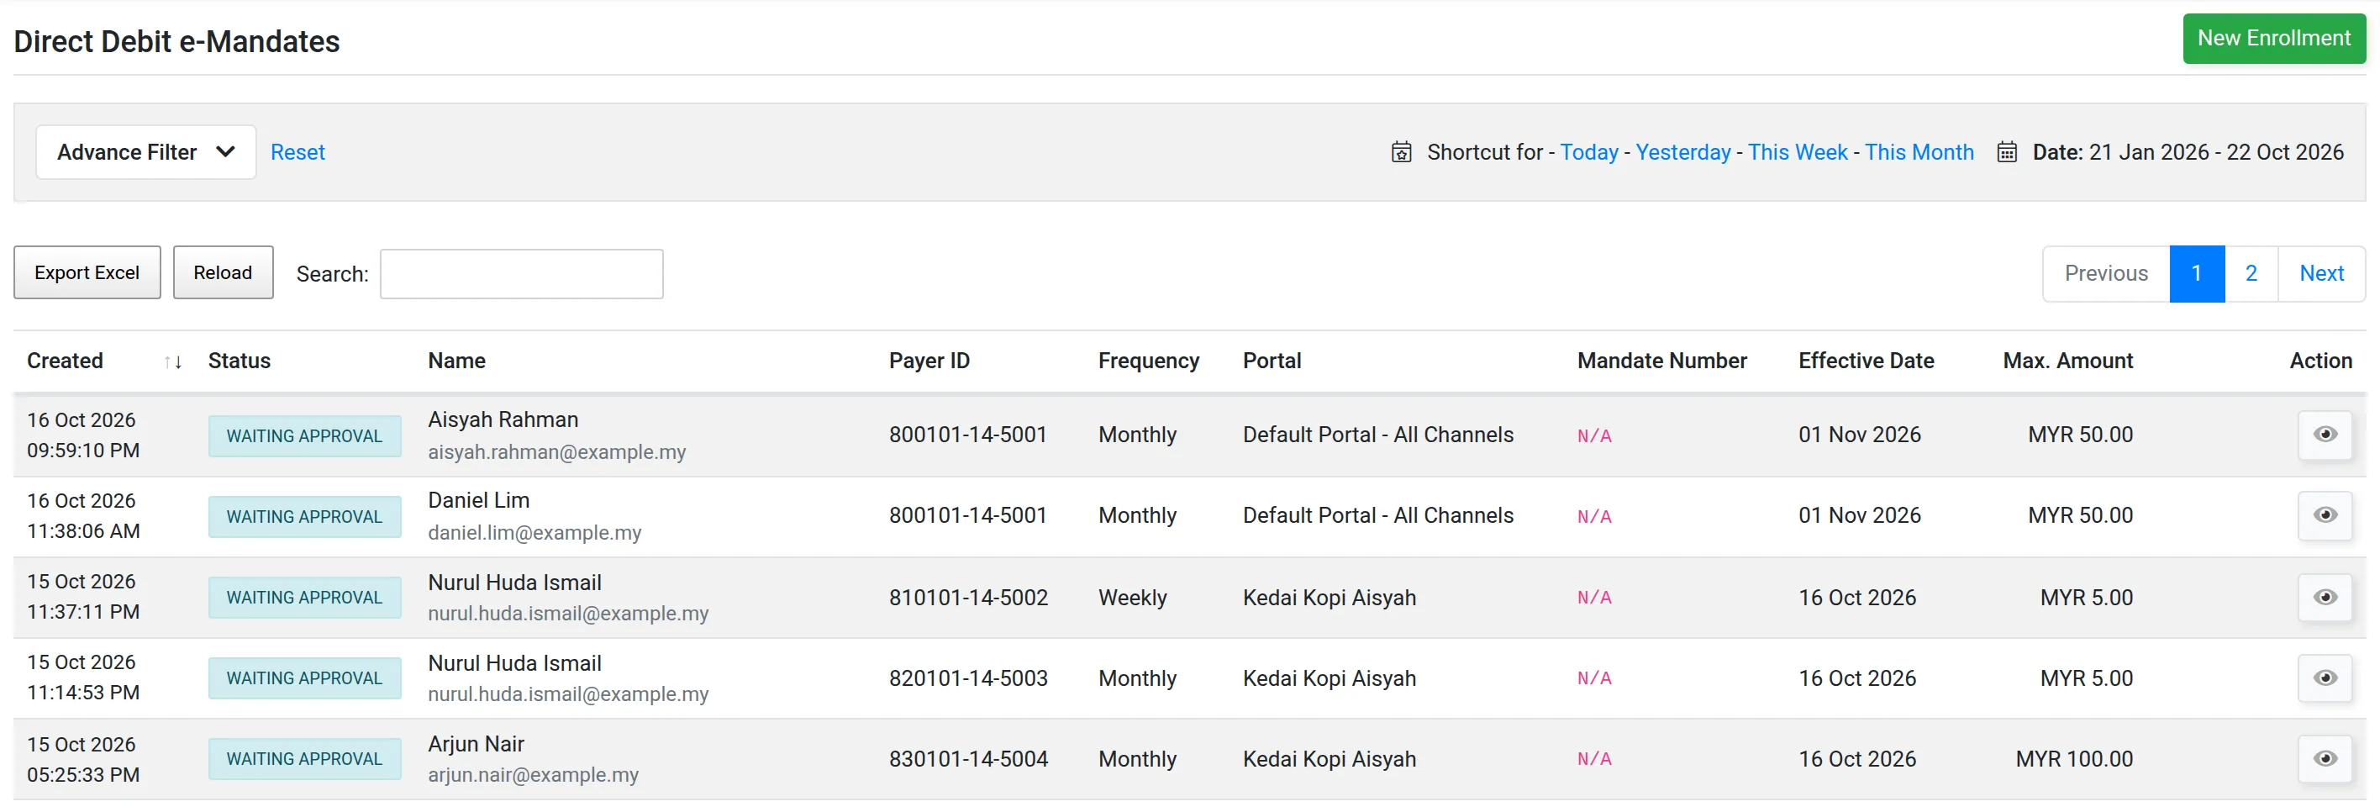Click email daniel.lim@example.my
Image resolution: width=2380 pixels, height=812 pixels.
click(x=534, y=533)
